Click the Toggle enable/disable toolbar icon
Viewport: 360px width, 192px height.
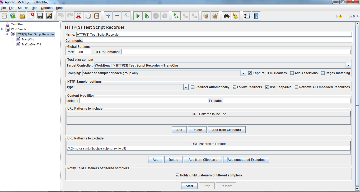(126, 16)
